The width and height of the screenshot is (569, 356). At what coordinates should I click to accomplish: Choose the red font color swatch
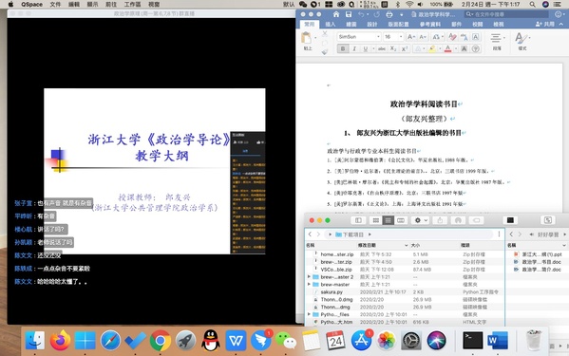pyautogui.click(x=447, y=48)
